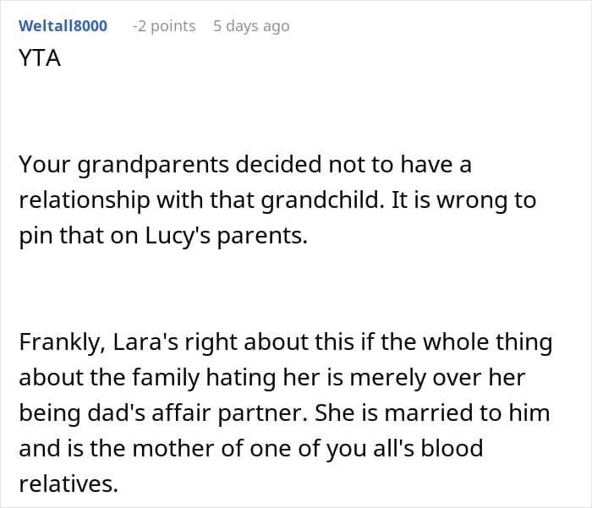Open the Weltall8000 user profile link

point(63,26)
